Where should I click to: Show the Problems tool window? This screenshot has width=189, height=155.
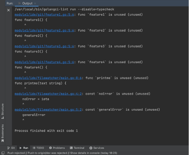[57, 148]
